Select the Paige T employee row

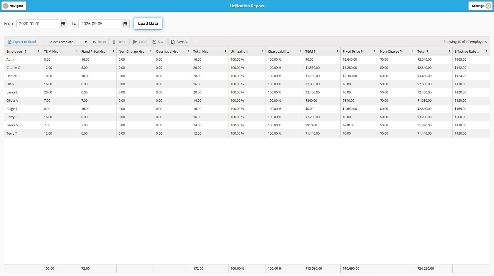pyautogui.click(x=247, y=109)
